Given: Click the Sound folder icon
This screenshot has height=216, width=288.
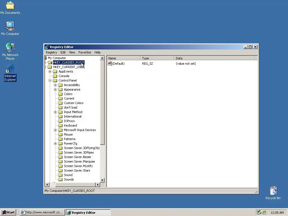Looking at the screenshot, I should click(x=60, y=175).
